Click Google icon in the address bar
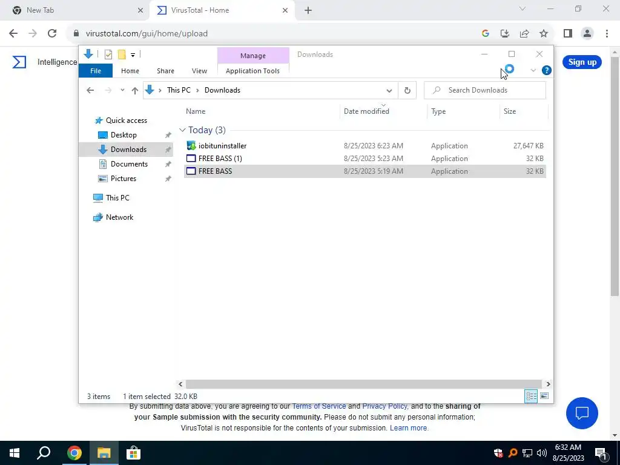Viewport: 620px width, 465px height. 486,34
